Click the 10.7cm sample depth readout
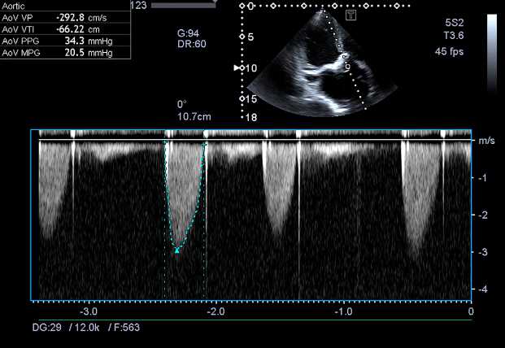Viewport: 505px width, 348px height. tap(194, 116)
